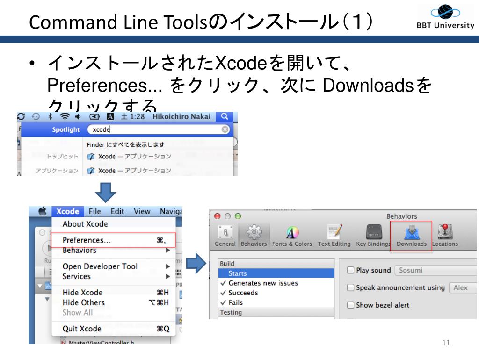Choose Quit Xcode
The width and height of the screenshot is (479, 359).
(114, 329)
